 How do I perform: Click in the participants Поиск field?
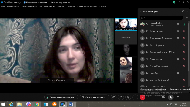click(x=161, y=18)
